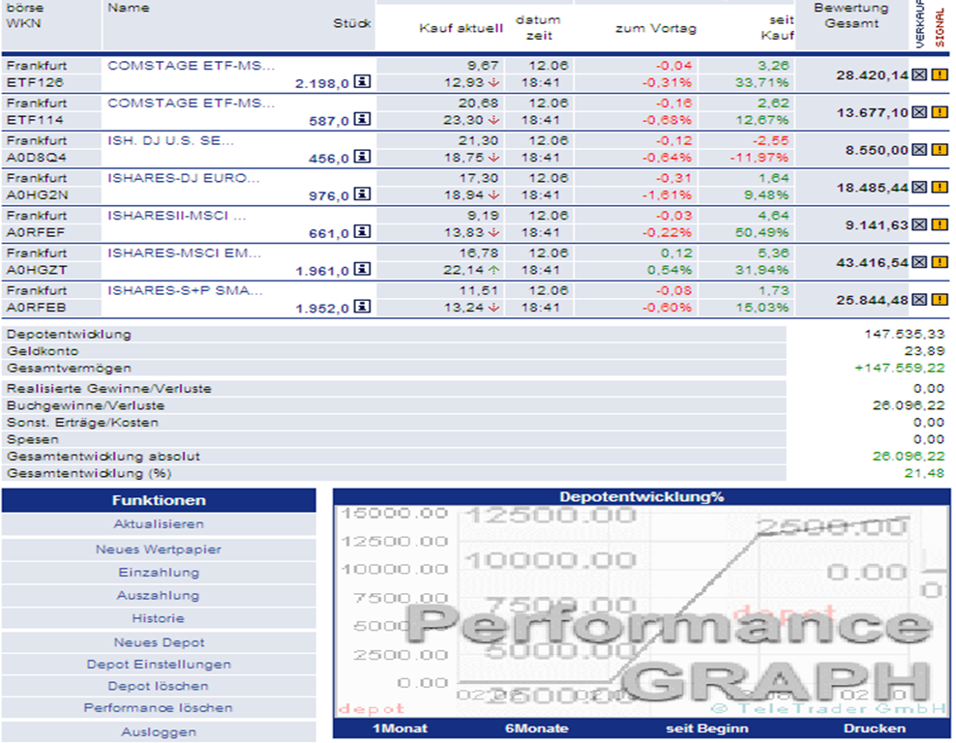The width and height of the screenshot is (956, 743).
Task: Open Depot Einstellungen
Action: pyautogui.click(x=159, y=665)
